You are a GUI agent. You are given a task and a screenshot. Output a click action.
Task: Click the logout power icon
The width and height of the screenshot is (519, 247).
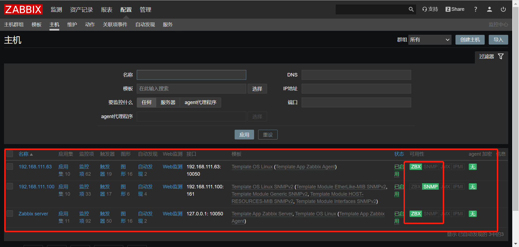(503, 9)
